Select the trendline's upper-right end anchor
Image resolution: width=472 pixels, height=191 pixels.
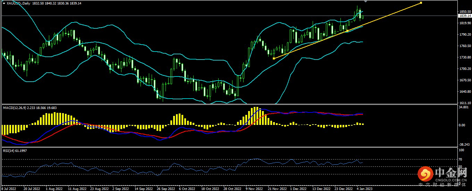pos(421,3)
